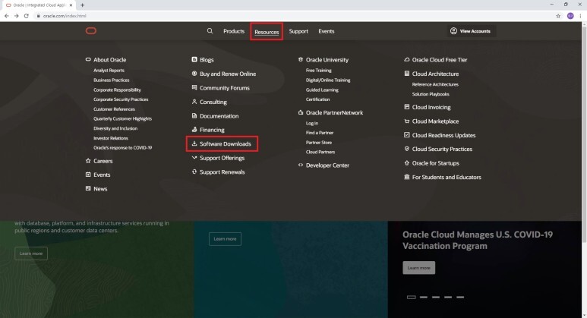Click the Events calendar icon in the menu

tap(88, 175)
